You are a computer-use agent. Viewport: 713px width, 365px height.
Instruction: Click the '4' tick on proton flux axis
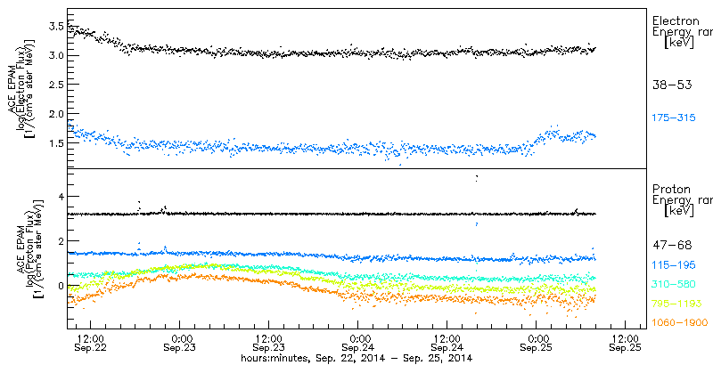(x=60, y=197)
